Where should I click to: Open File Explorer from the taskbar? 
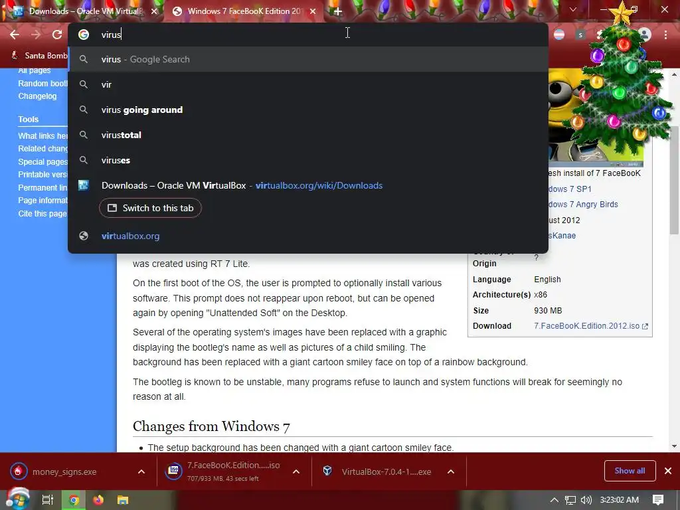[123, 500]
